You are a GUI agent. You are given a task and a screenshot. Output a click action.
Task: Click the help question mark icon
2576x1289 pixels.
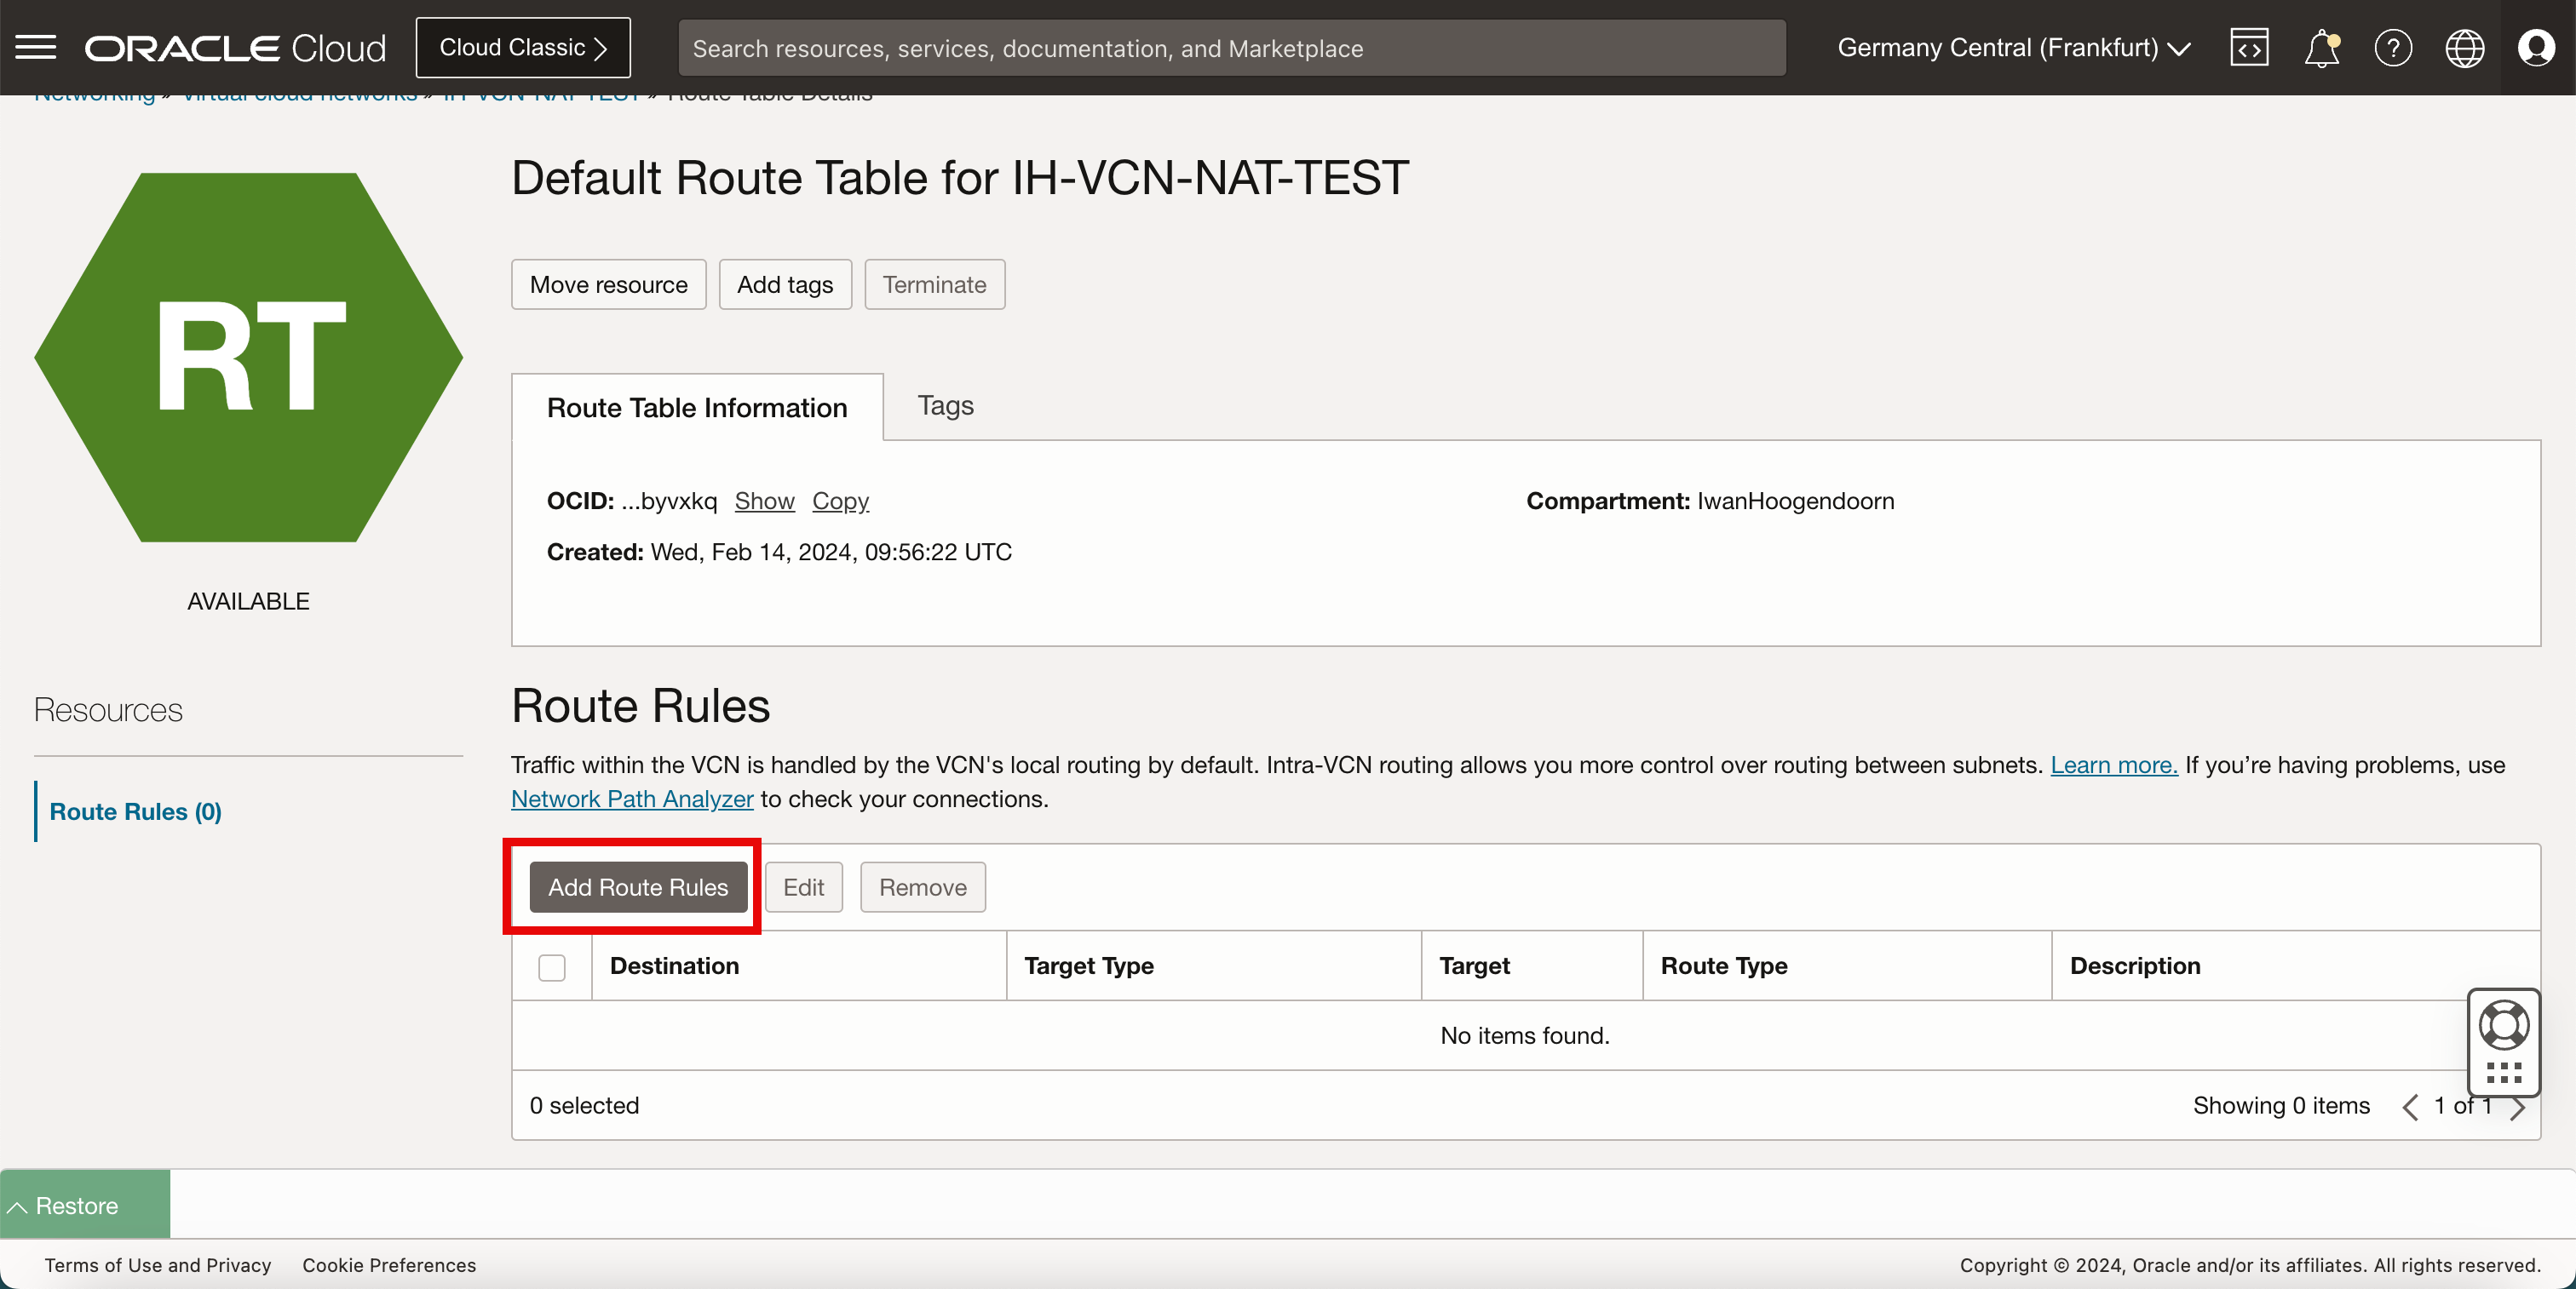[2392, 47]
